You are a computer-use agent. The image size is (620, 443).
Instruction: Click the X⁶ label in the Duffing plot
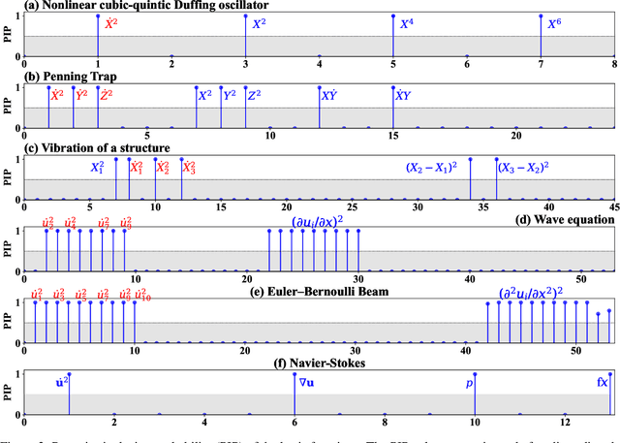554,21
